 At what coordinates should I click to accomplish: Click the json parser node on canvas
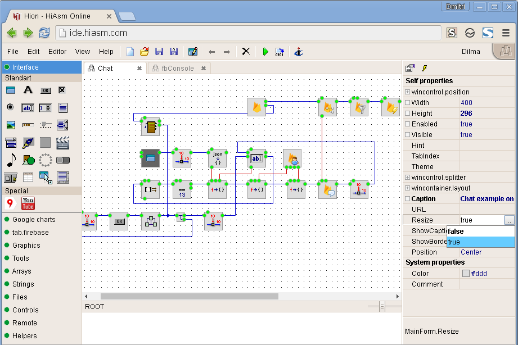point(217,158)
